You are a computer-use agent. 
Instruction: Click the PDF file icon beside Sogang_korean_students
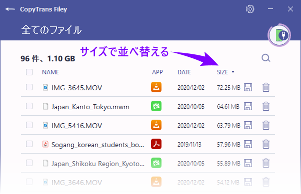[x=45, y=144]
